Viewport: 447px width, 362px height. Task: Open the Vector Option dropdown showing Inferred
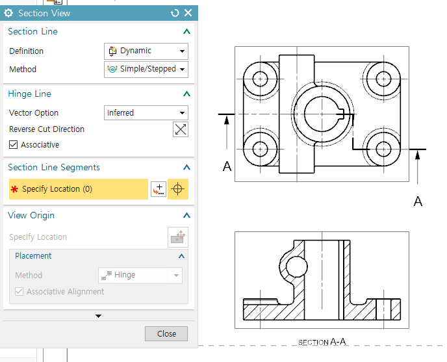(146, 113)
